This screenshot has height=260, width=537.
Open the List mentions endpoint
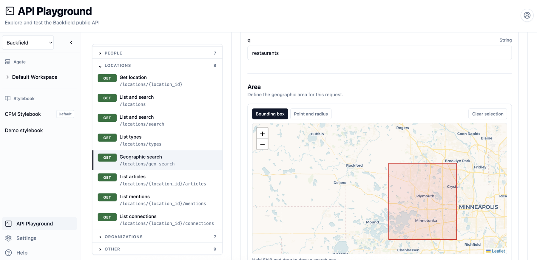tap(158, 200)
